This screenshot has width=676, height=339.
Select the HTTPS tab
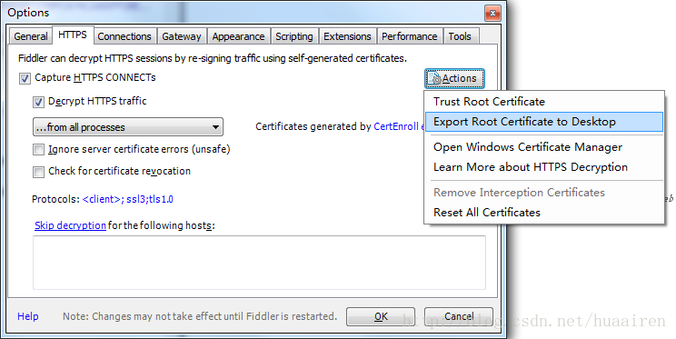[73, 35]
